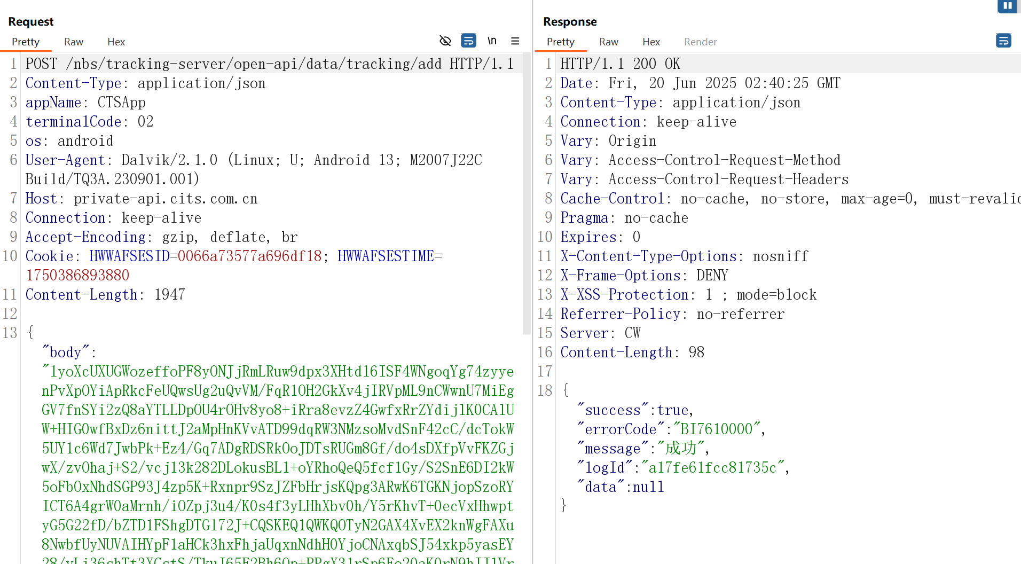The image size is (1021, 564).
Task: Click the logId value in response JSON
Action: [x=712, y=468]
